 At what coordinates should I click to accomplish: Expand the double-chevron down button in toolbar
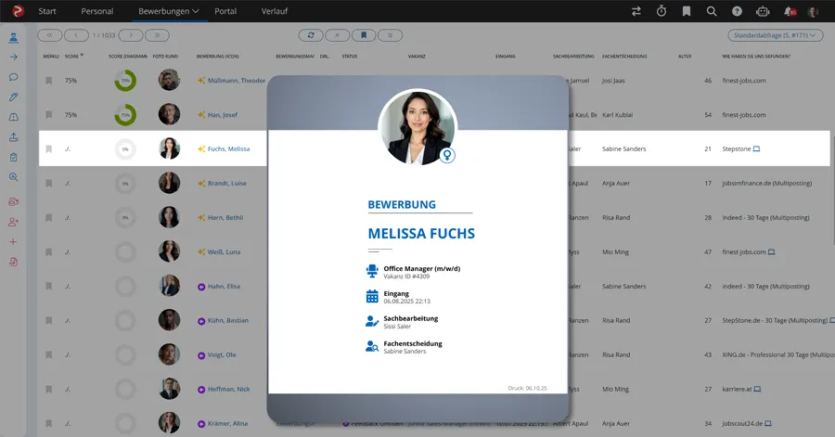pos(391,35)
